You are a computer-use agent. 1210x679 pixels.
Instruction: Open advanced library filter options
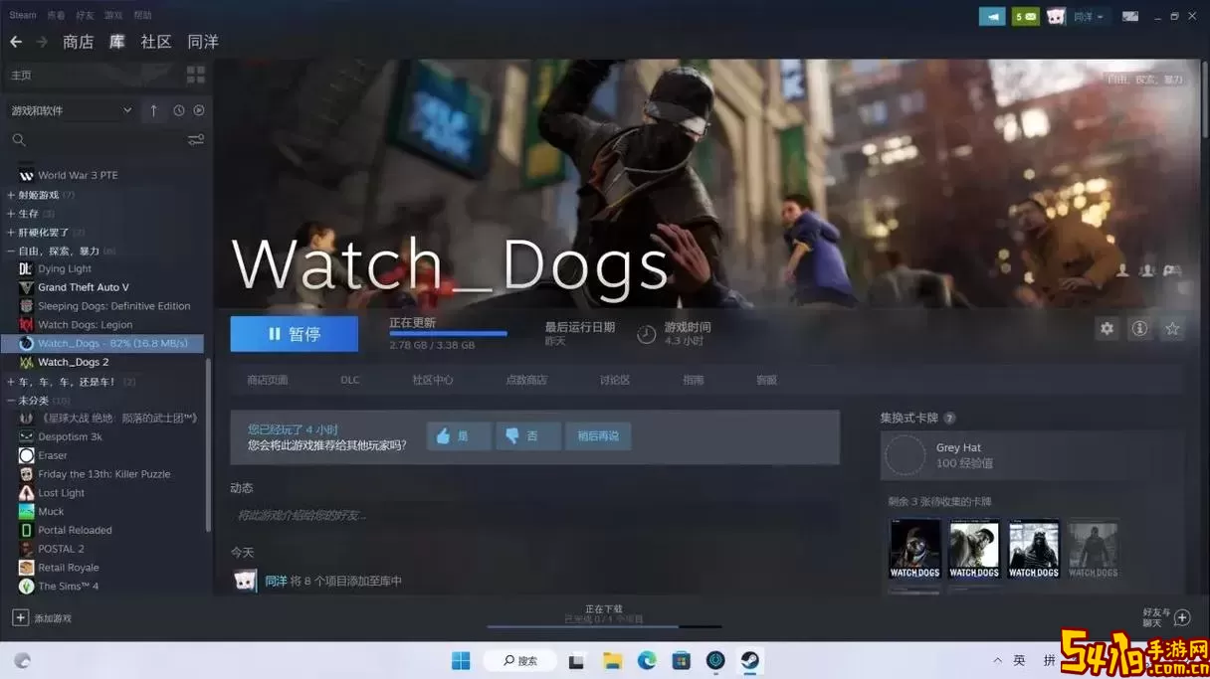pyautogui.click(x=196, y=140)
